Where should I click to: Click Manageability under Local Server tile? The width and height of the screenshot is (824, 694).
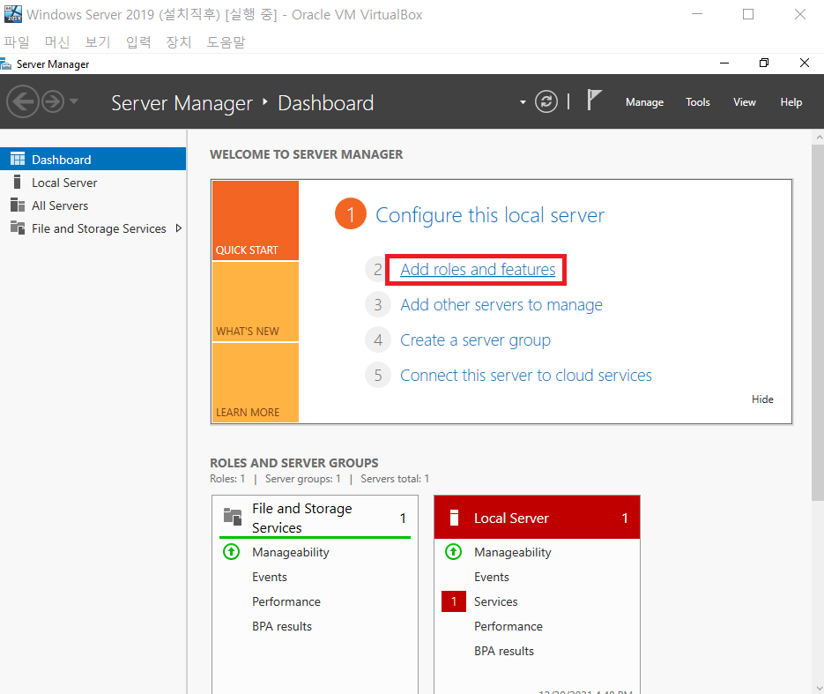513,552
